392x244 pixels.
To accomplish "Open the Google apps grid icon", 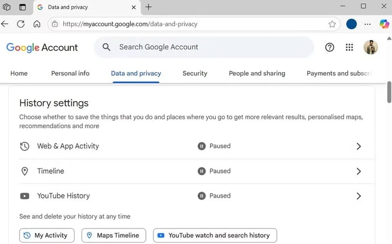I will tap(349, 47).
